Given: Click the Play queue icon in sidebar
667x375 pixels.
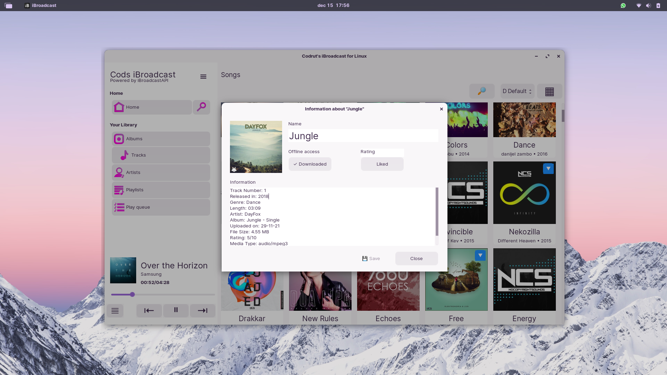Looking at the screenshot, I should click(119, 207).
